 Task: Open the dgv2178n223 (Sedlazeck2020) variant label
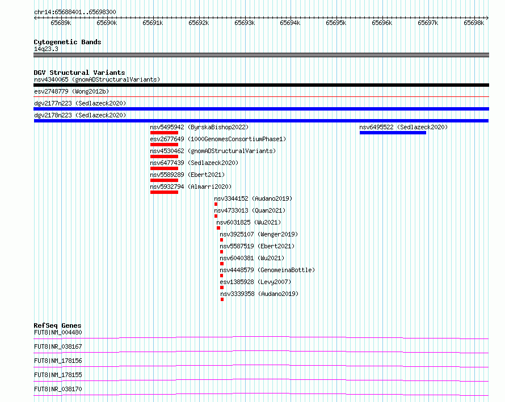tap(80, 115)
